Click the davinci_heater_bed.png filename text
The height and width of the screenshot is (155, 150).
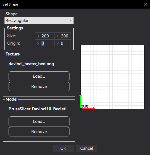pos(31,64)
